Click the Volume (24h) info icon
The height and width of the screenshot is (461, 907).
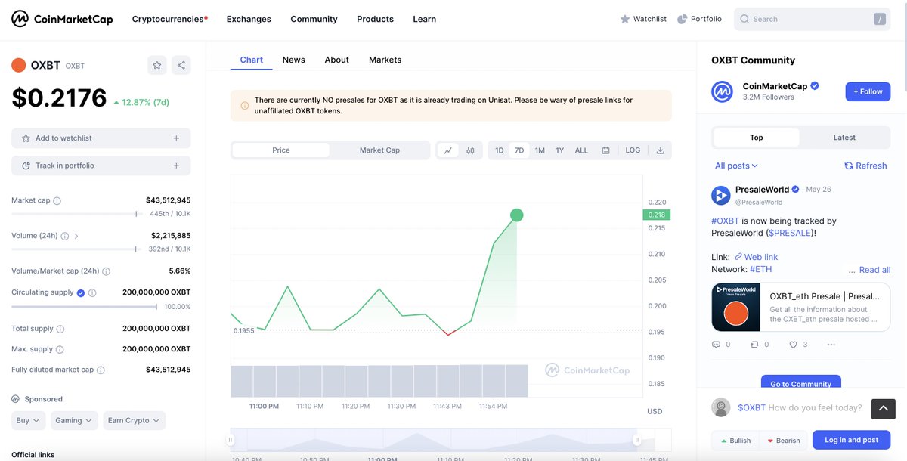point(65,236)
